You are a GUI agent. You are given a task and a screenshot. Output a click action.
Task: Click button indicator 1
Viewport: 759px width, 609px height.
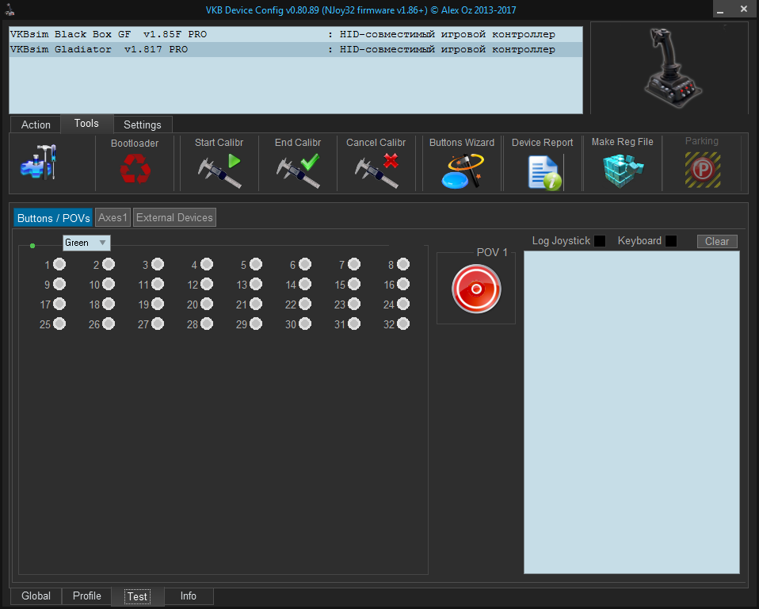(59, 264)
